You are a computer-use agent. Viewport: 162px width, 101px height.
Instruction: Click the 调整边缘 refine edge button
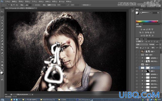(x=86, y=5)
